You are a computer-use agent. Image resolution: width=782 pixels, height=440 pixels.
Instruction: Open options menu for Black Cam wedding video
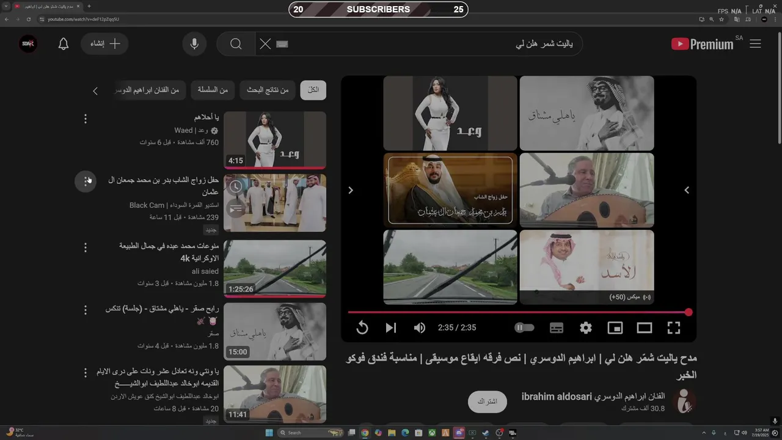[86, 182]
